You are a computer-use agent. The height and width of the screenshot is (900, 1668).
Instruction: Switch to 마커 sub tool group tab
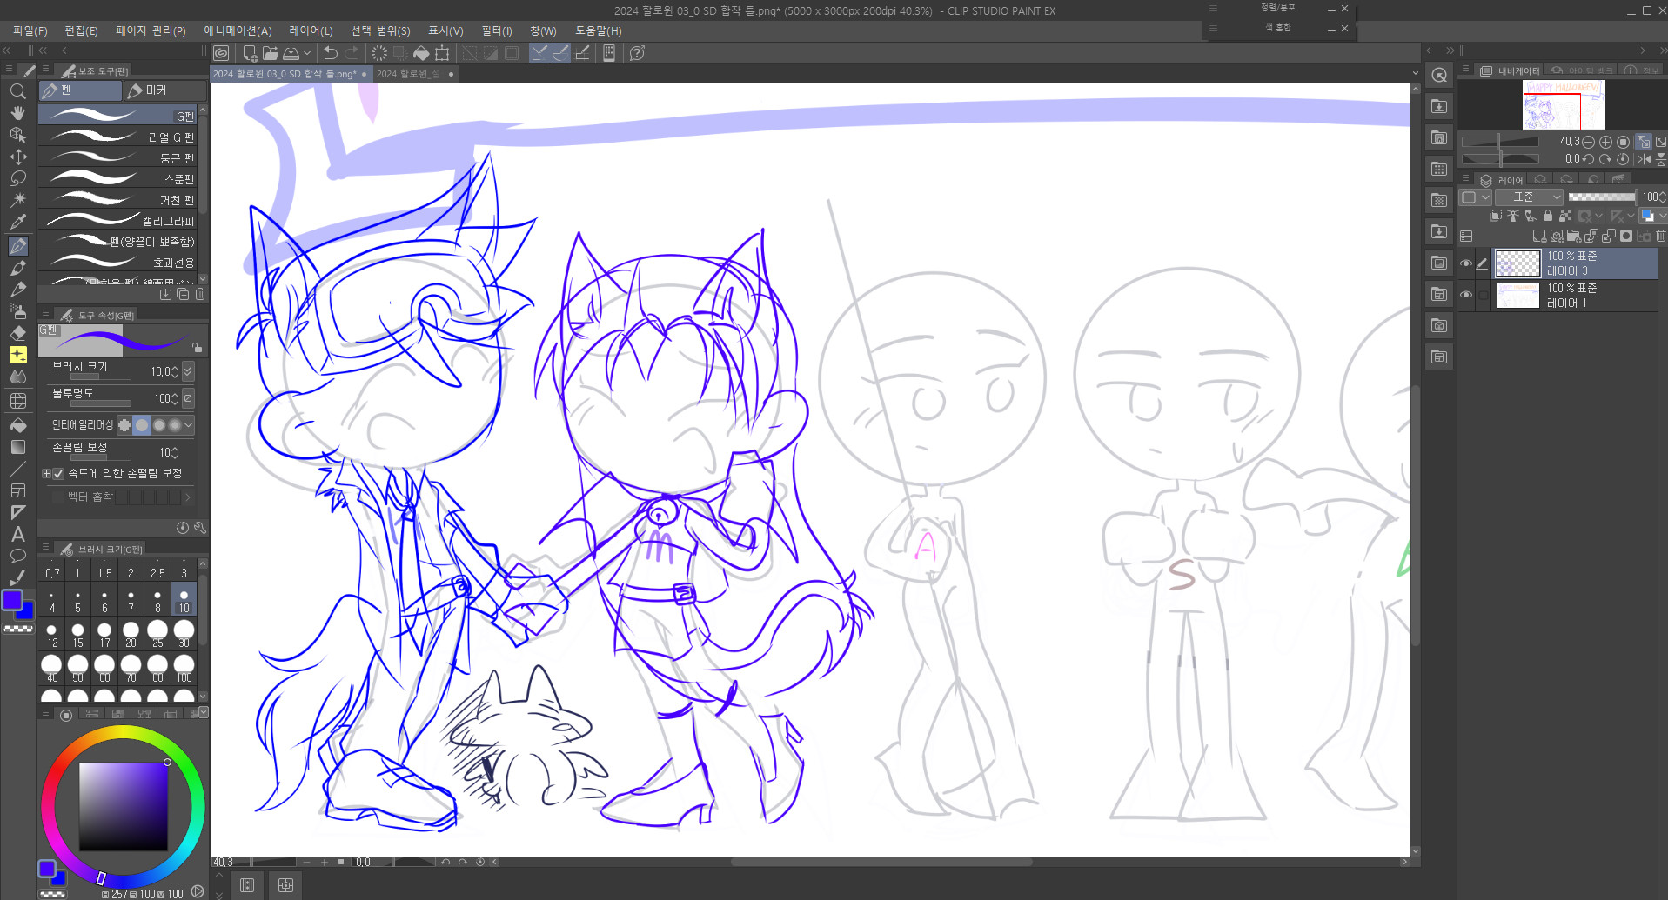164,90
